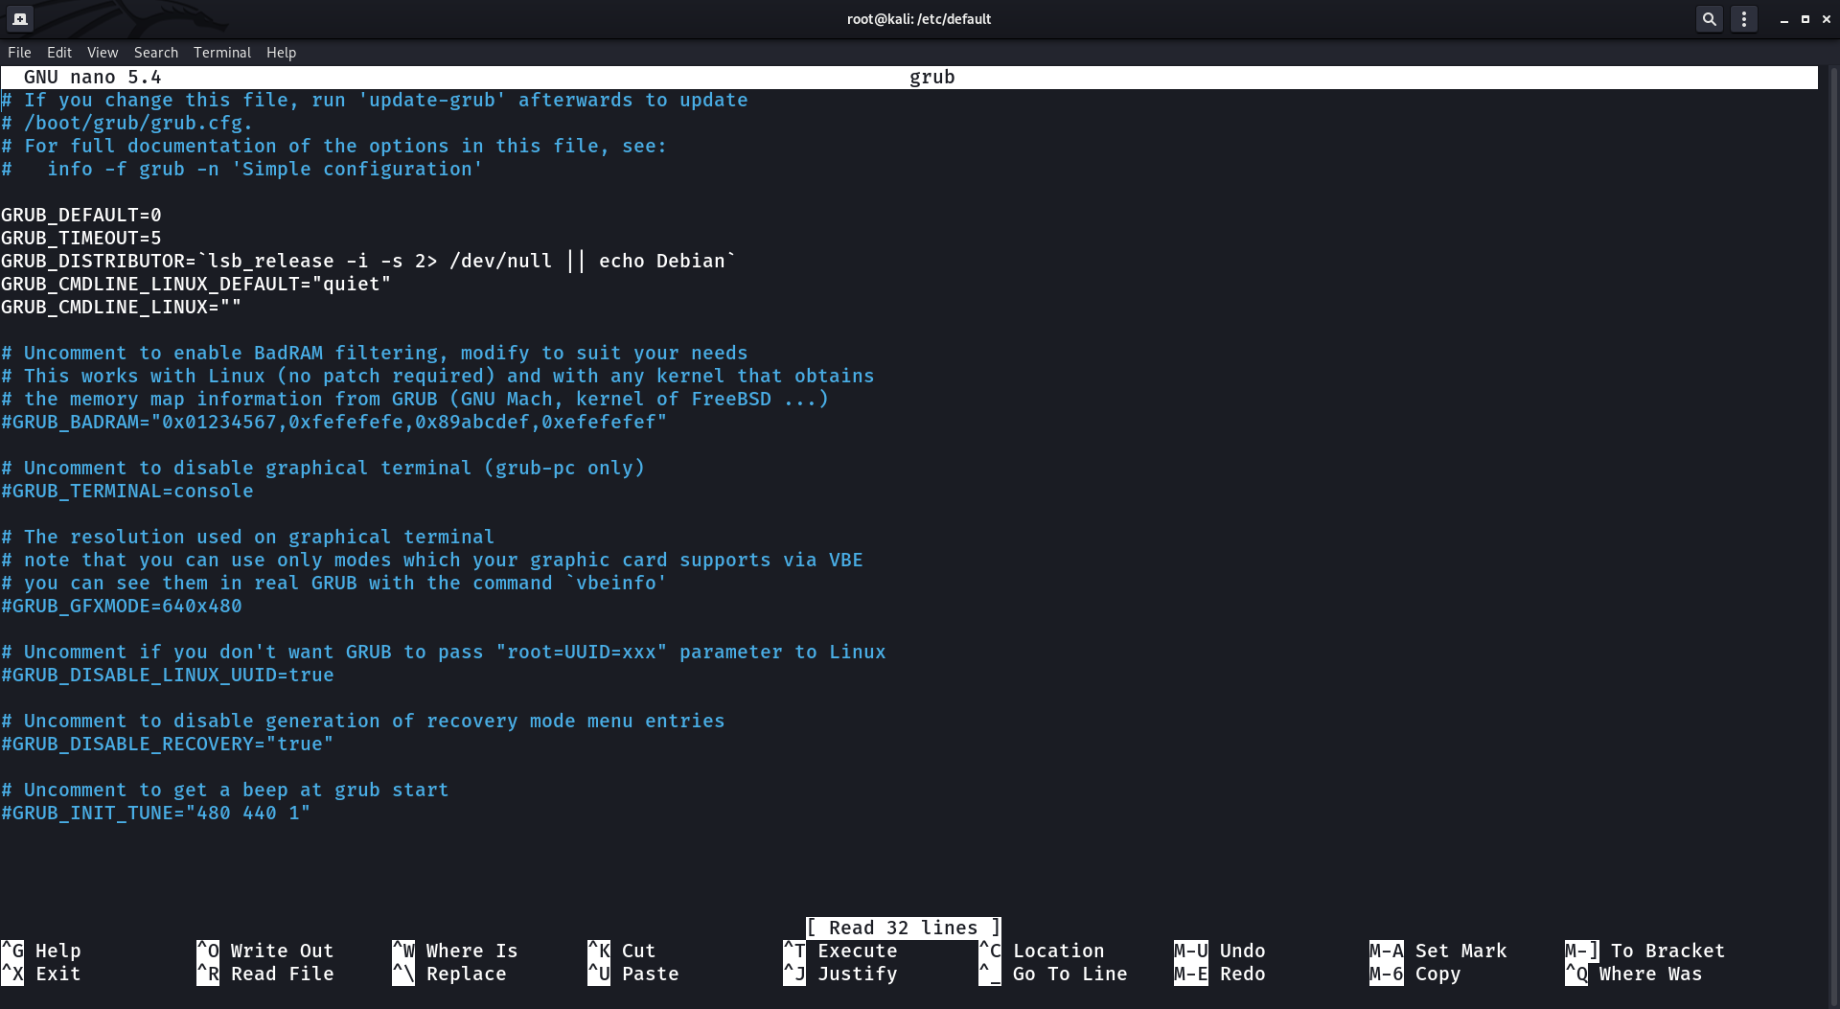Open the File menu
This screenshot has width=1840, height=1009.
pyautogui.click(x=18, y=53)
